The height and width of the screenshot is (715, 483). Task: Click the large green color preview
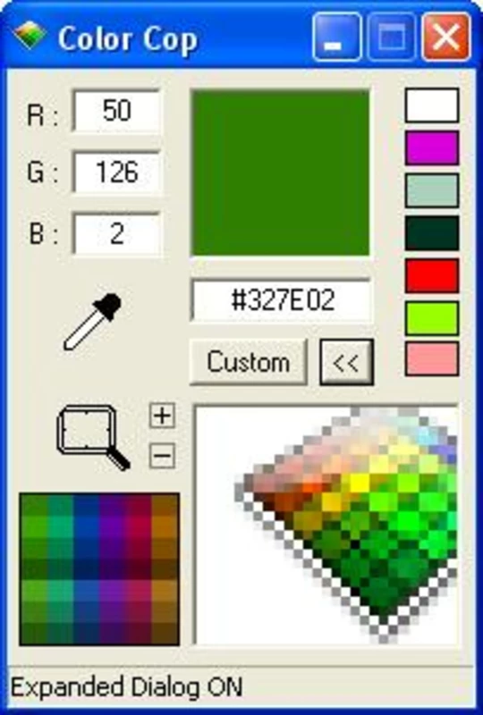280,172
